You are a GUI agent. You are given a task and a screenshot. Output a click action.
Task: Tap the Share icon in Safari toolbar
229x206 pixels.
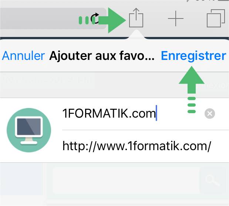[x=136, y=18]
